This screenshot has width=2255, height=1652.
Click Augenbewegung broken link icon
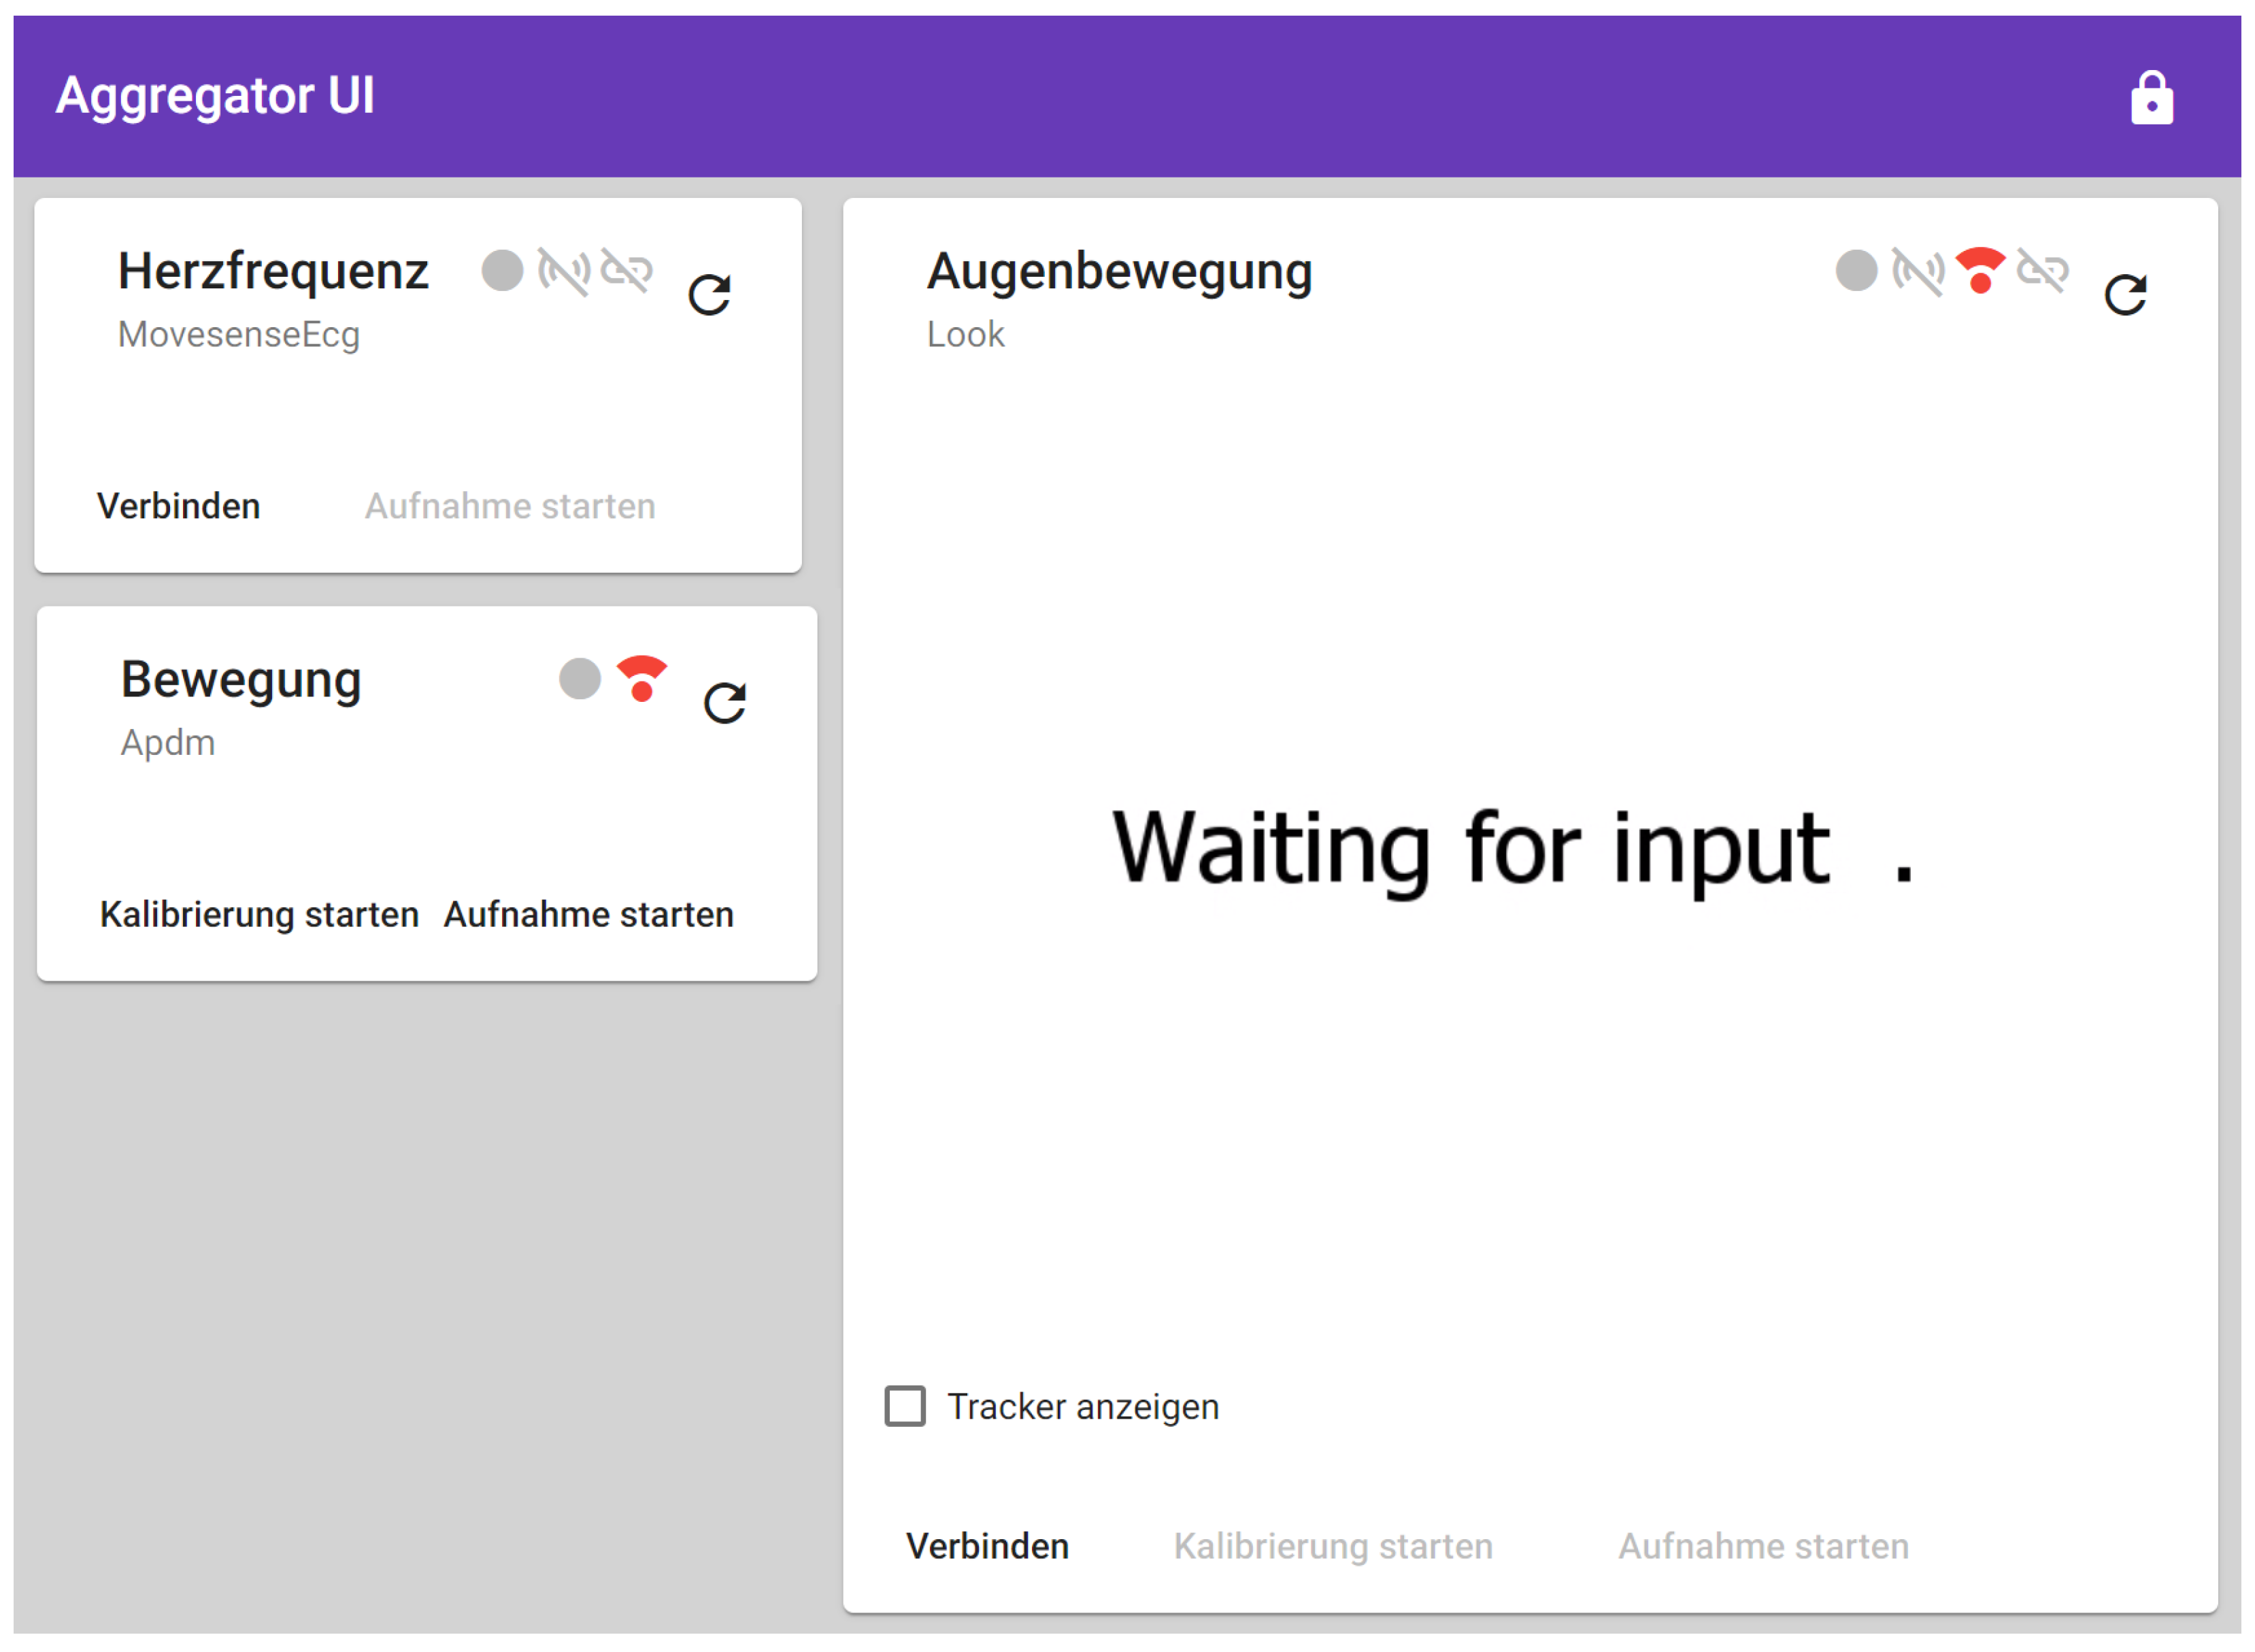2042,270
